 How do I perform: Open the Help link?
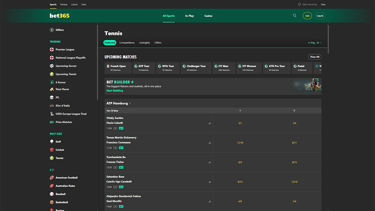(323, 4)
